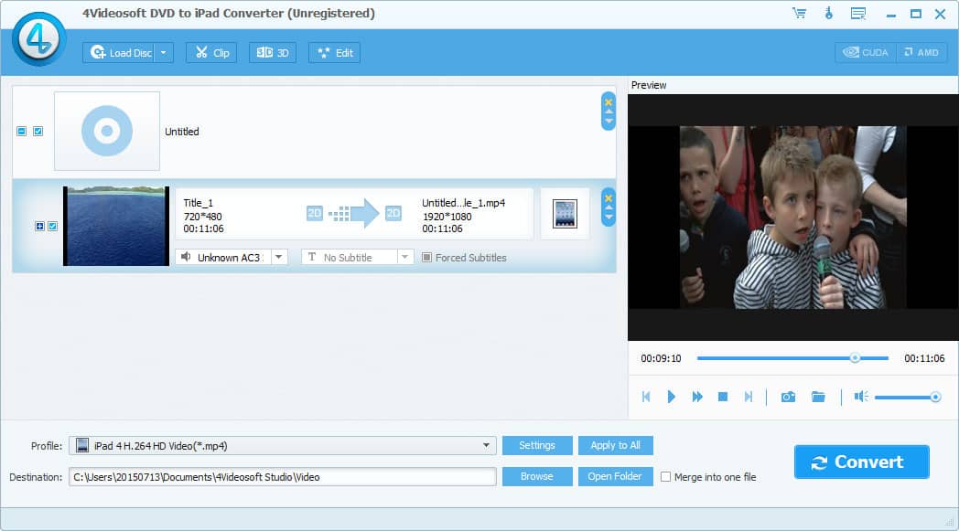Browse for a destination folder
The height and width of the screenshot is (531, 959).
pos(537,476)
